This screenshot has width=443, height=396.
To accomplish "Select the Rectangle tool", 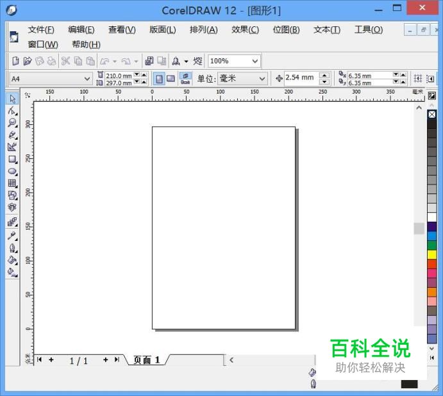I will pyautogui.click(x=12, y=160).
